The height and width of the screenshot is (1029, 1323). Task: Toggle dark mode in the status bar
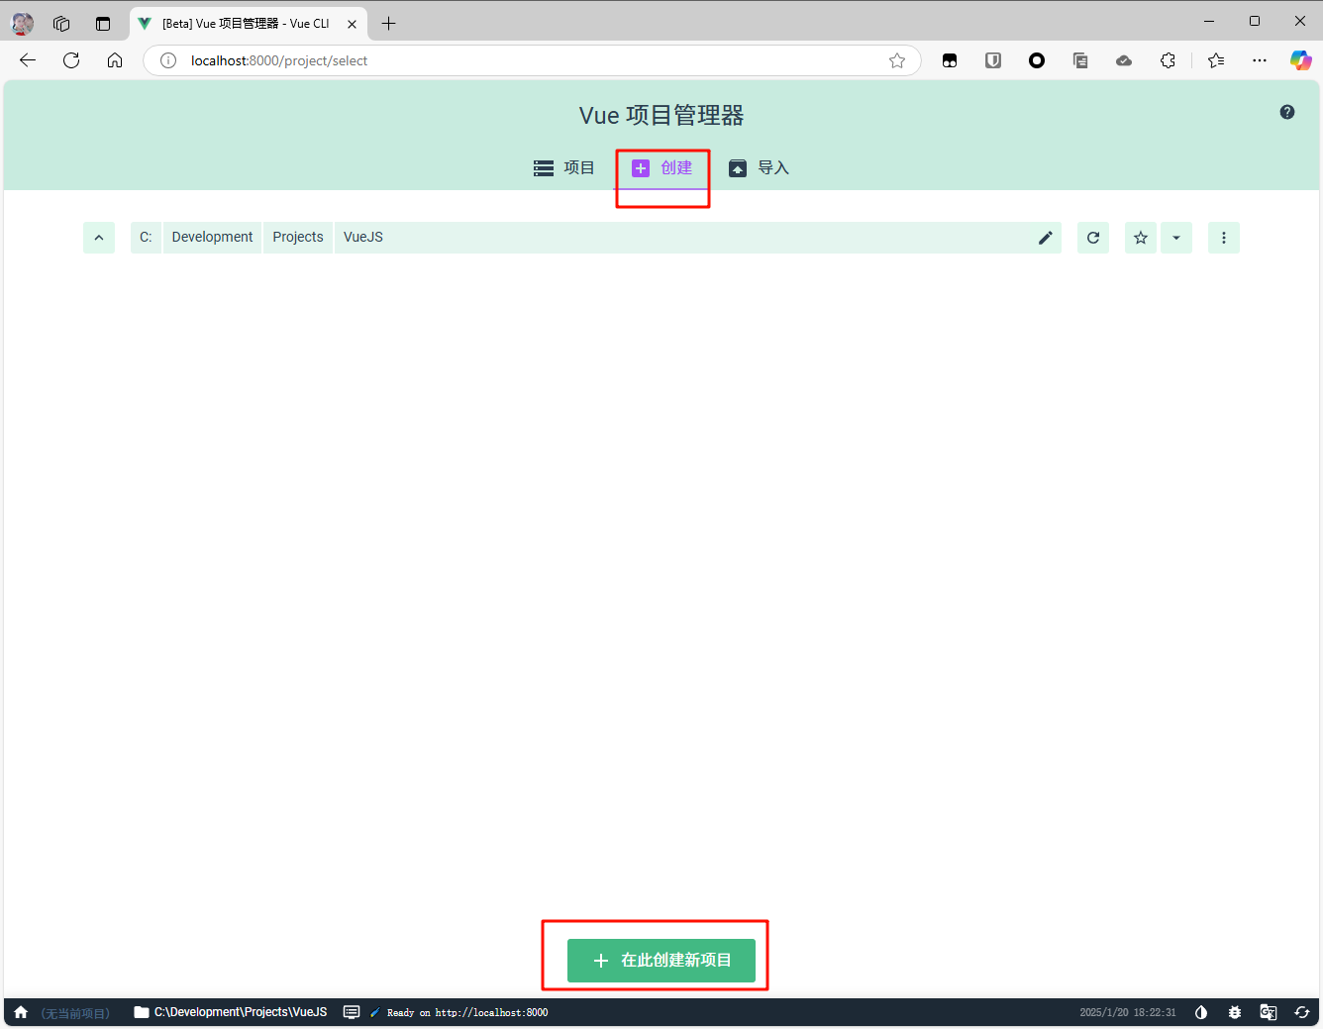[1201, 1012]
